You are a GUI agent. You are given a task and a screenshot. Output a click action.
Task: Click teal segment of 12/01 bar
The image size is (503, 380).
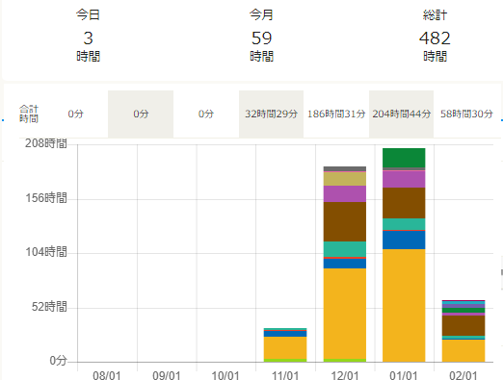[x=345, y=249]
